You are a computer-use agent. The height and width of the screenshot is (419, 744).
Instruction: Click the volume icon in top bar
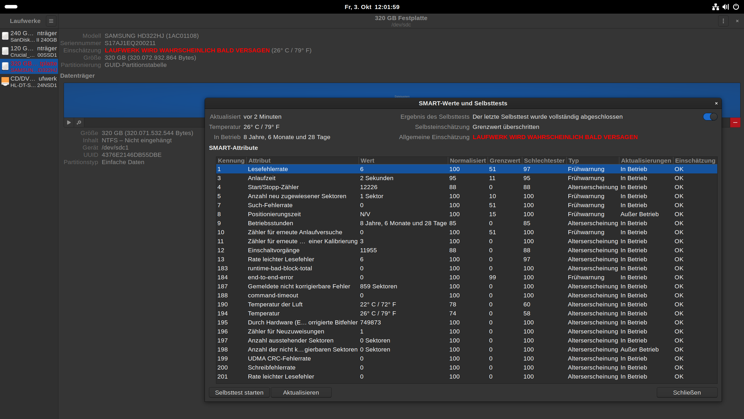(x=726, y=7)
